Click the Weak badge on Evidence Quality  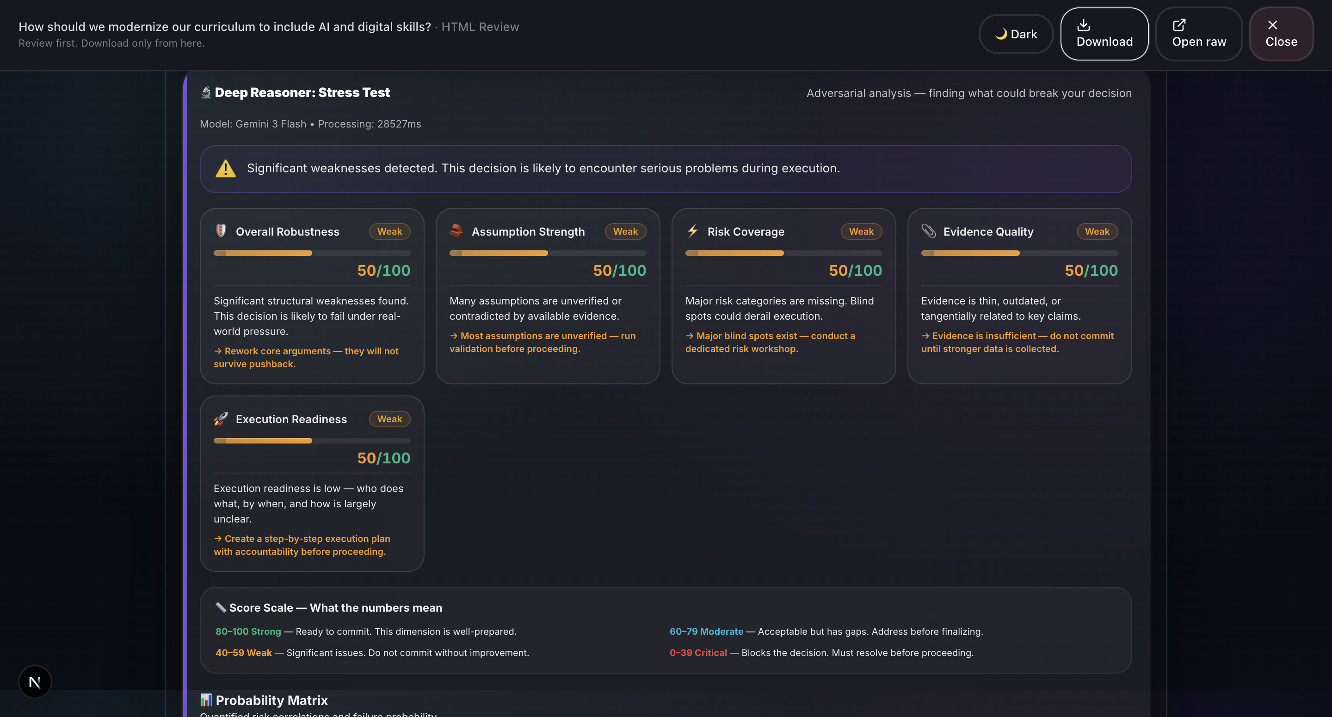pyautogui.click(x=1097, y=231)
